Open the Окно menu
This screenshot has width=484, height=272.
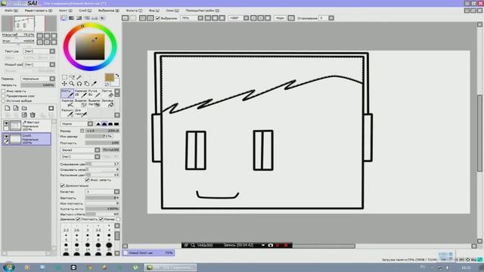172,11
